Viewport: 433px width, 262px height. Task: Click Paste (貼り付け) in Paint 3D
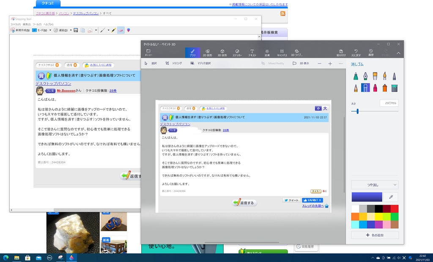pos(341,53)
